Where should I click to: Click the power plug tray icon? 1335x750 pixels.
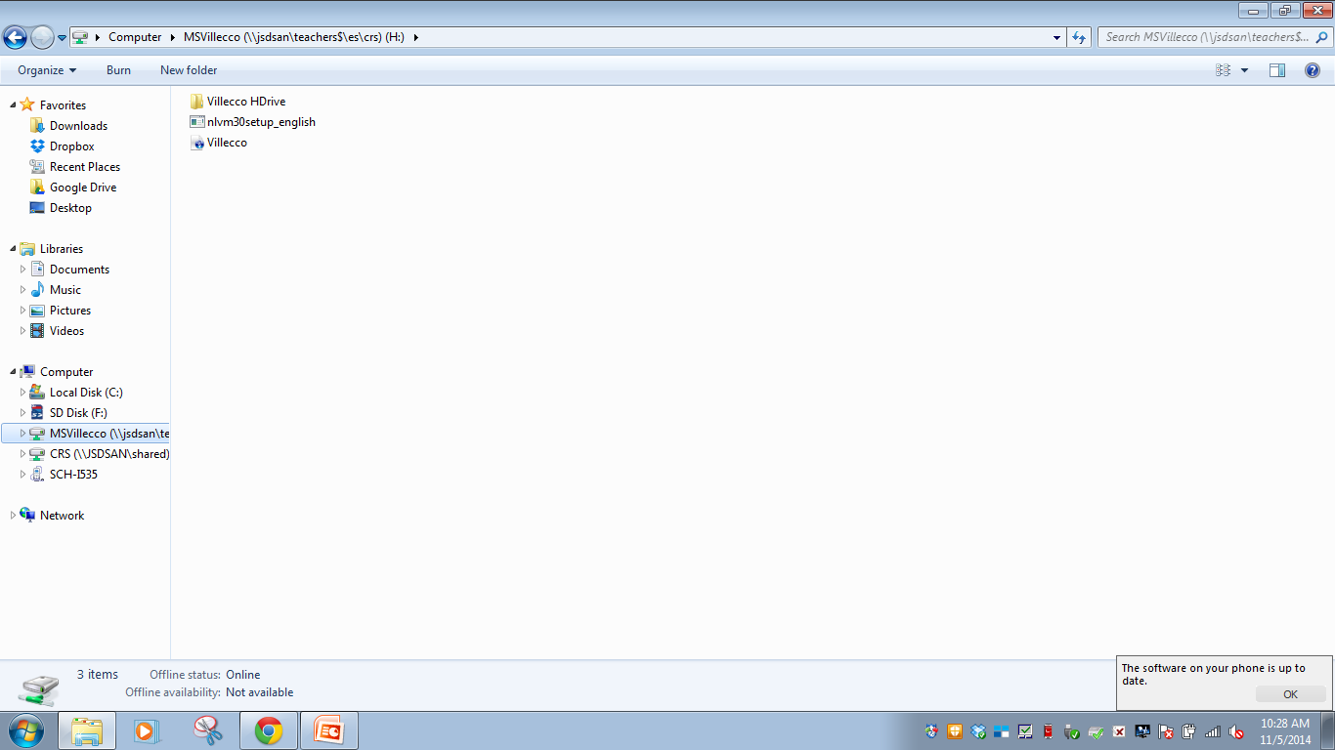(x=1189, y=731)
